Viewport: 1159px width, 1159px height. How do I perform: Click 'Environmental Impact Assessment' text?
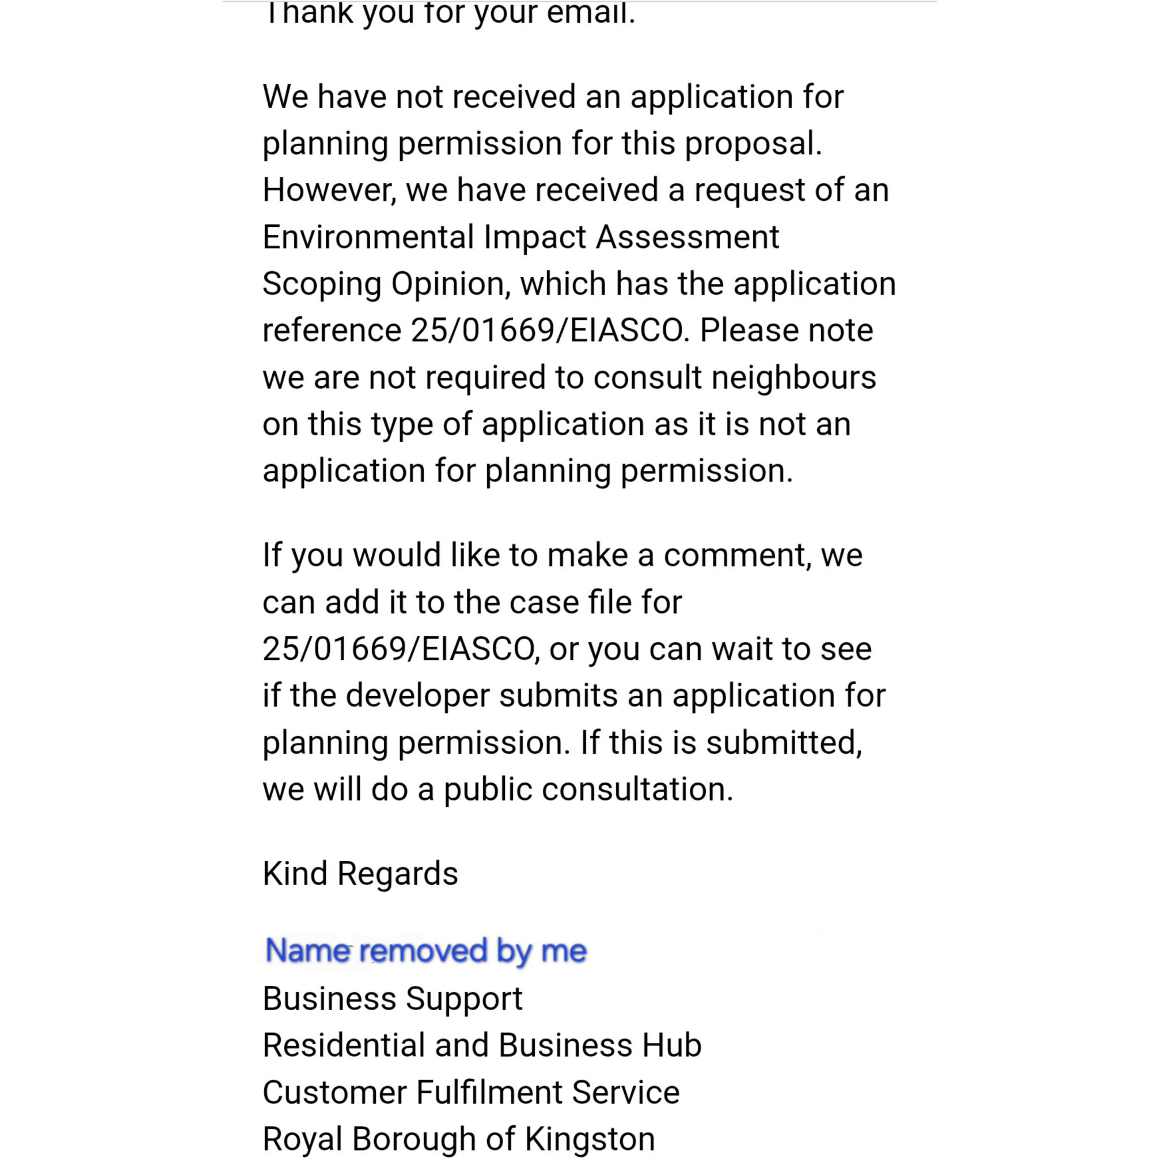[521, 237]
